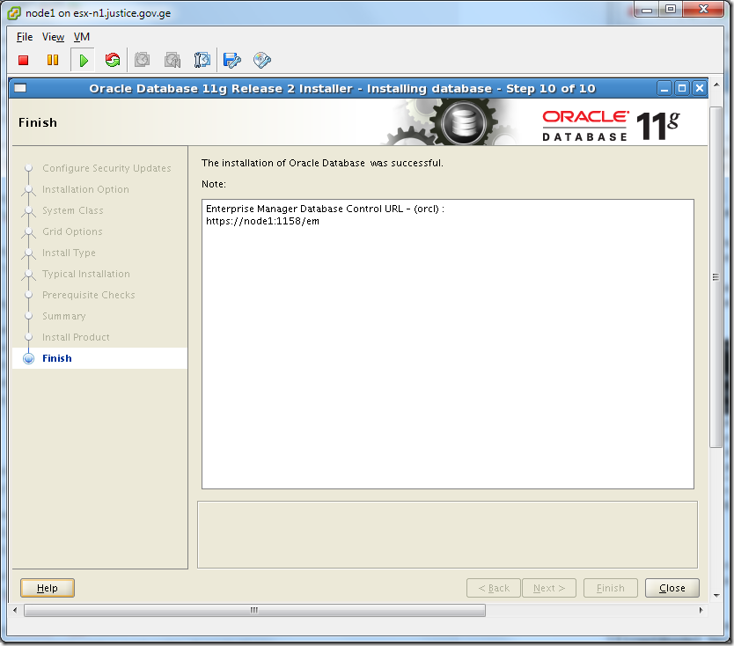Click the horizontal scrollbar at the bottom
Image resolution: width=734 pixels, height=646 pixels.
(253, 609)
